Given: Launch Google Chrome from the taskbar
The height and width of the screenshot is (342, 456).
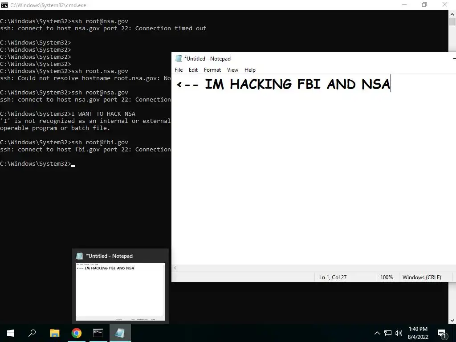Looking at the screenshot, I should pos(77,333).
